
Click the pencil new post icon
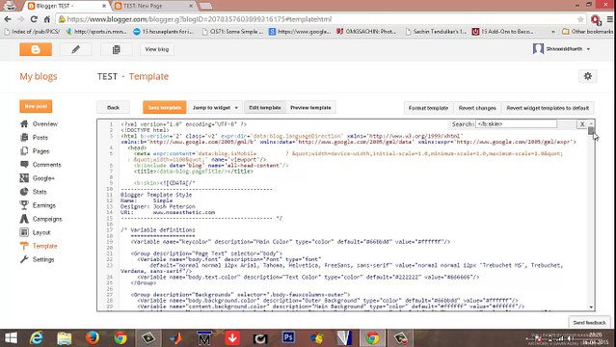pos(76,49)
